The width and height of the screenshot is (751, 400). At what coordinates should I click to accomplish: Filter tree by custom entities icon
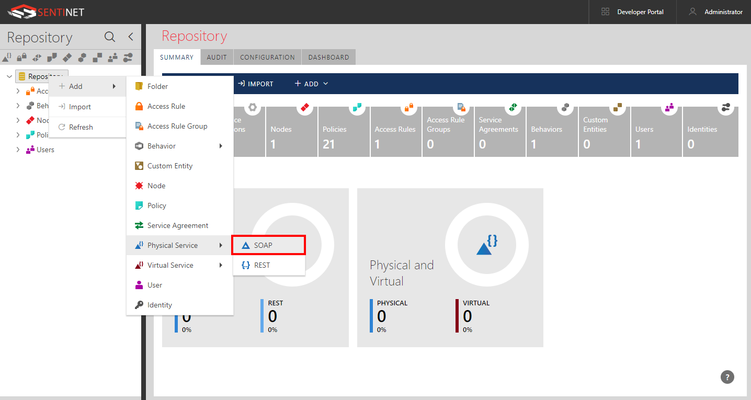(x=97, y=57)
